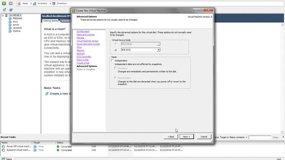Click the FREENAS virtual machine icon
This screenshot has height=160, width=285.
10,19
